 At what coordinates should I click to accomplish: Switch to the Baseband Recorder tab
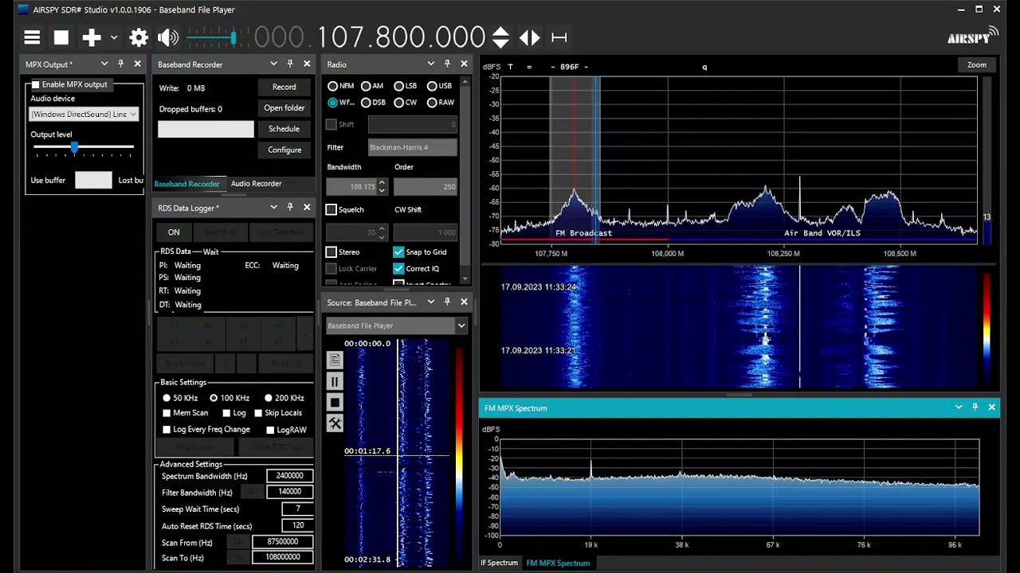click(x=186, y=184)
